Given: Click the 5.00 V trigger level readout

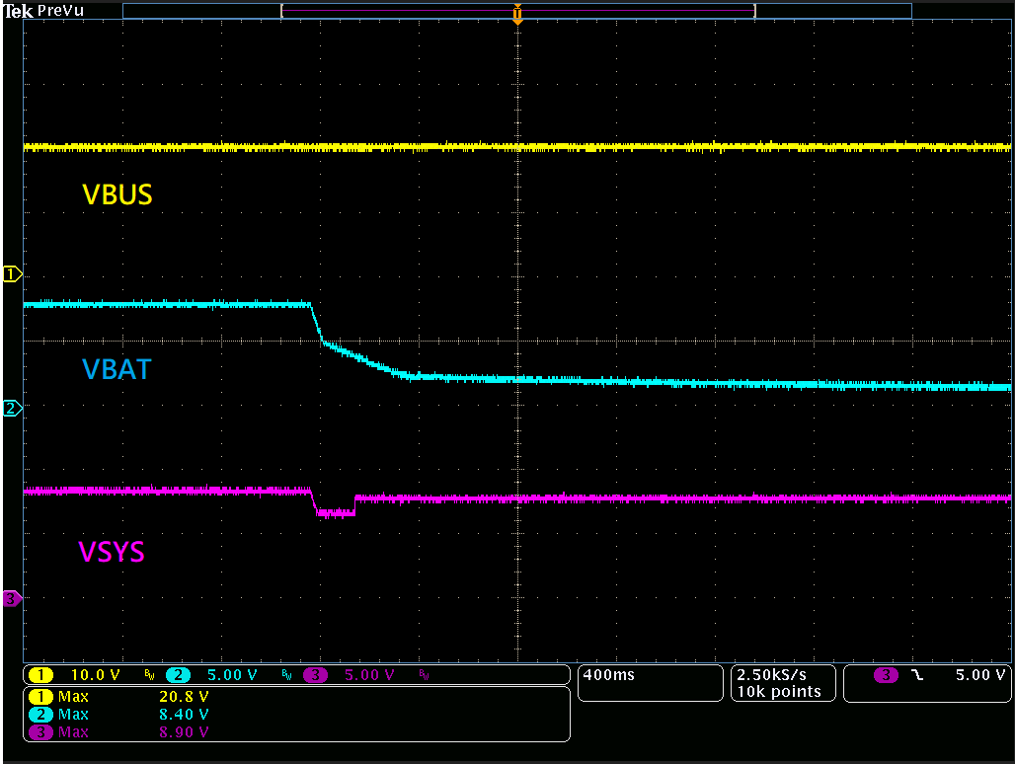Looking at the screenshot, I should [x=980, y=675].
